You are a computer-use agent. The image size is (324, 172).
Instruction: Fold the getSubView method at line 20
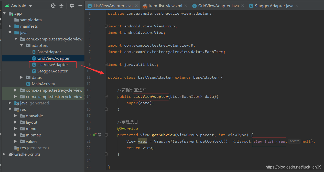point(106,135)
